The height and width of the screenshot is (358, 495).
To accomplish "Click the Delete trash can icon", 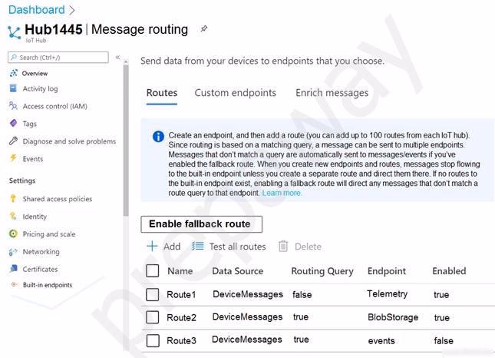I will pyautogui.click(x=283, y=246).
